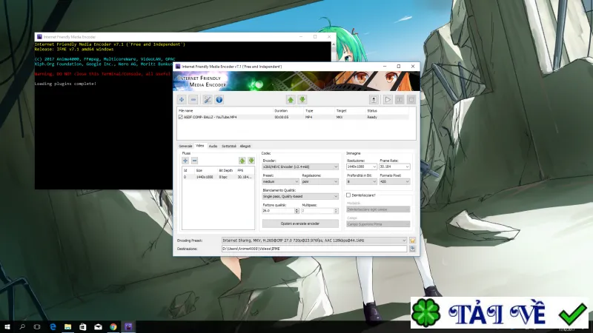This screenshot has height=333, width=593.
Task: Add a video stream in Flussi
Action: 185,161
